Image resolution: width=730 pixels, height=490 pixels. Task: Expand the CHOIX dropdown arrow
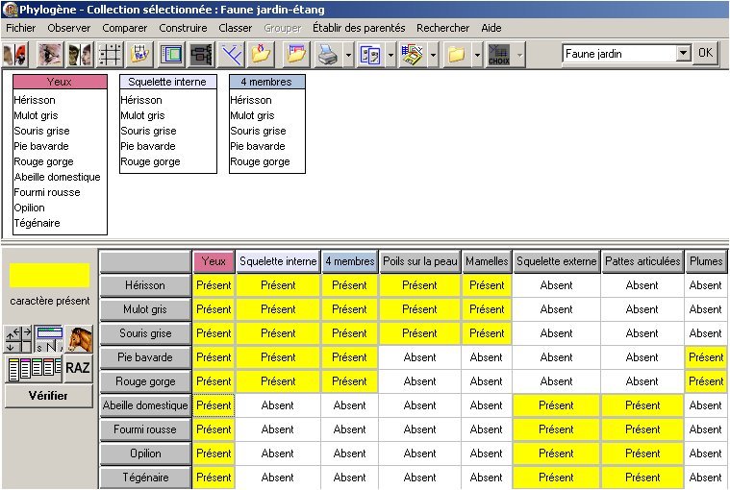(x=519, y=55)
